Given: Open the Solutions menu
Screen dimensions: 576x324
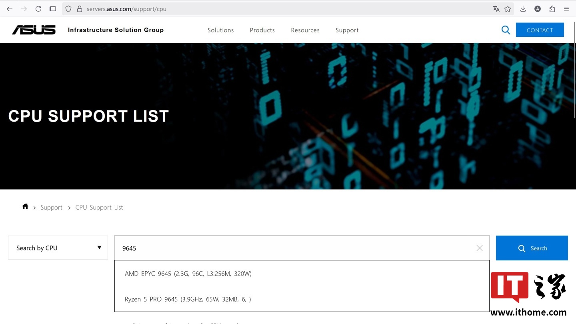Looking at the screenshot, I should click(220, 30).
